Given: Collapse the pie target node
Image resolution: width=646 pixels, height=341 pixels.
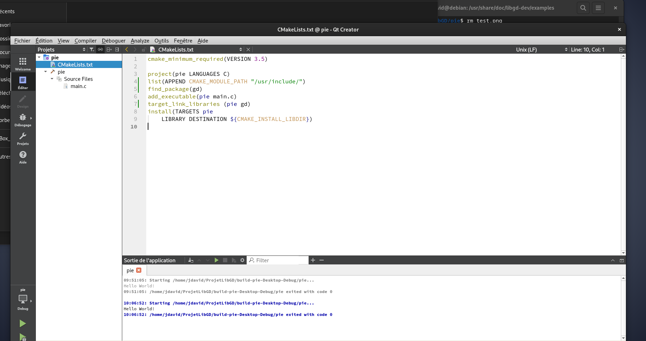Looking at the screenshot, I should pyautogui.click(x=46, y=72).
